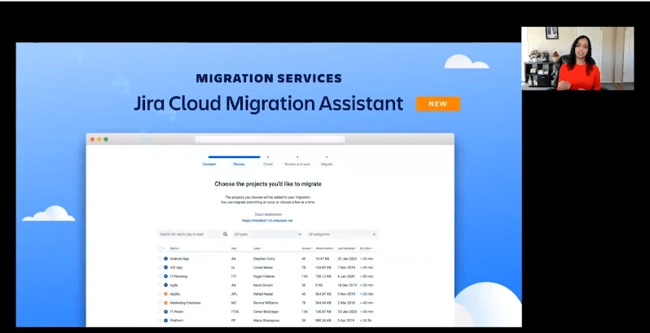The width and height of the screenshot is (650, 333).
Task: Click the Android App project icon
Action: pyautogui.click(x=166, y=258)
